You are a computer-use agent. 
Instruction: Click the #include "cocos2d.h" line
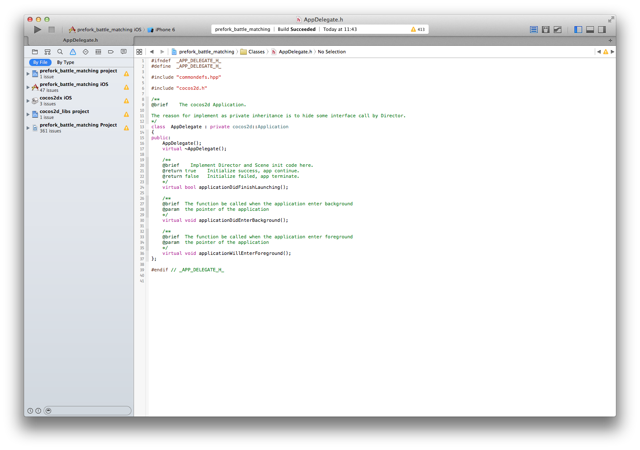click(x=179, y=88)
